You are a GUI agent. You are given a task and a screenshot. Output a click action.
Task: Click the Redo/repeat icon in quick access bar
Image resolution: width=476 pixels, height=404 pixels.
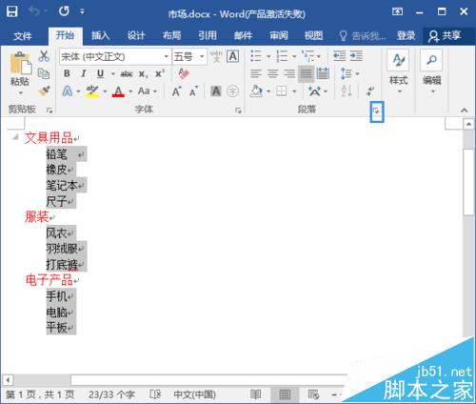[x=64, y=11]
